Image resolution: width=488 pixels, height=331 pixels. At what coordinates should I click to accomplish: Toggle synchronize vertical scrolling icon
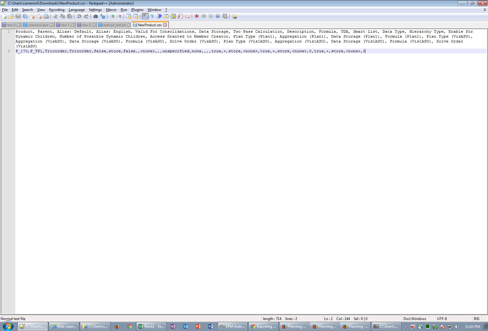pyautogui.click(x=129, y=16)
